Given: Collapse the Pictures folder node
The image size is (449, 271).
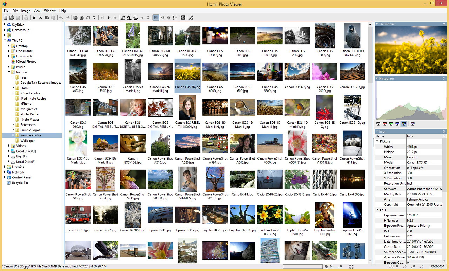Looking at the screenshot, I should click(9, 72).
